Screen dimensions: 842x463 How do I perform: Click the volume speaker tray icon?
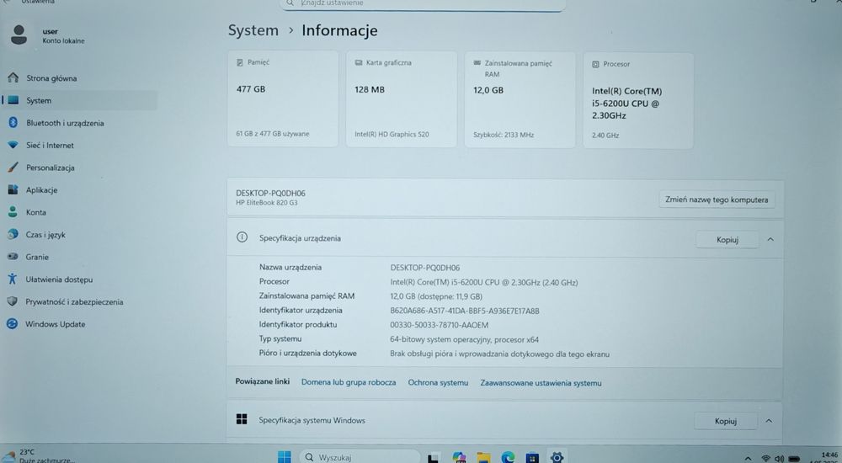(779, 459)
